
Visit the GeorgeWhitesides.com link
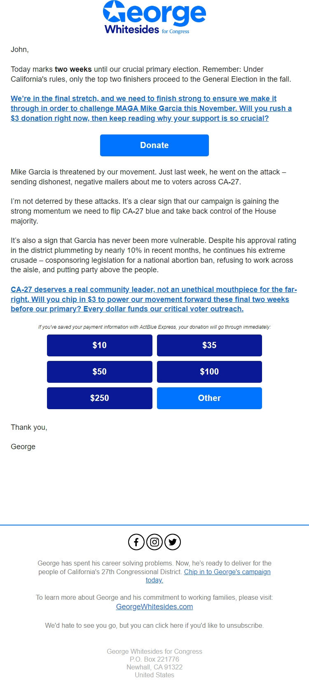click(154, 606)
